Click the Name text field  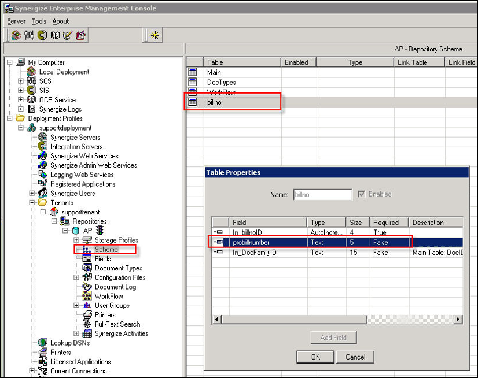coord(322,194)
